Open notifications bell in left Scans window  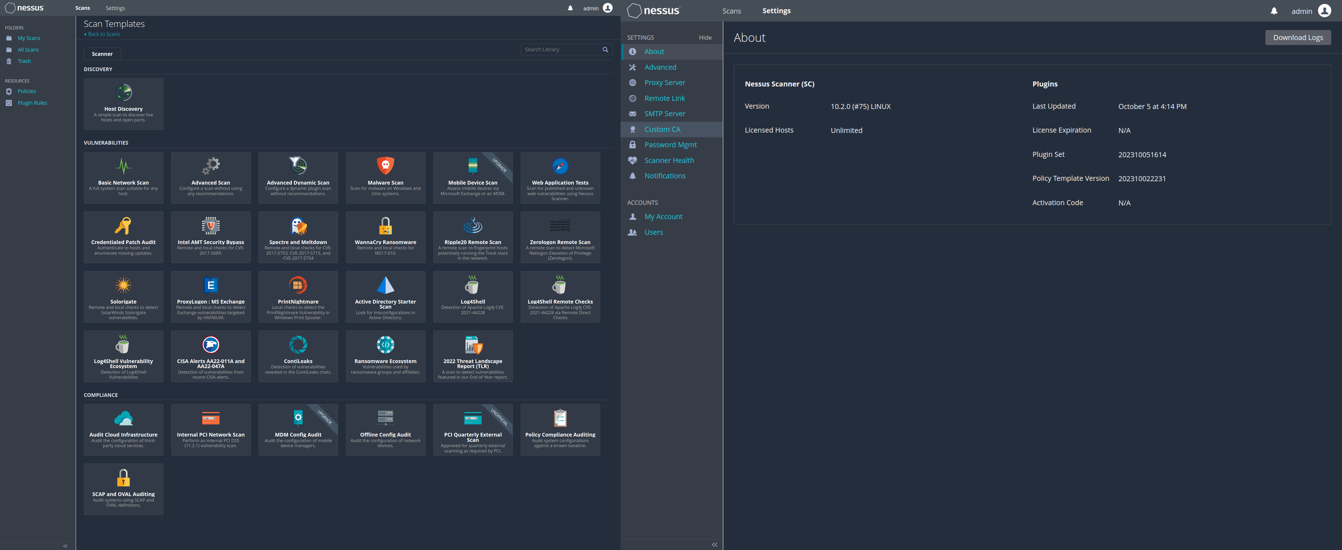tap(570, 8)
